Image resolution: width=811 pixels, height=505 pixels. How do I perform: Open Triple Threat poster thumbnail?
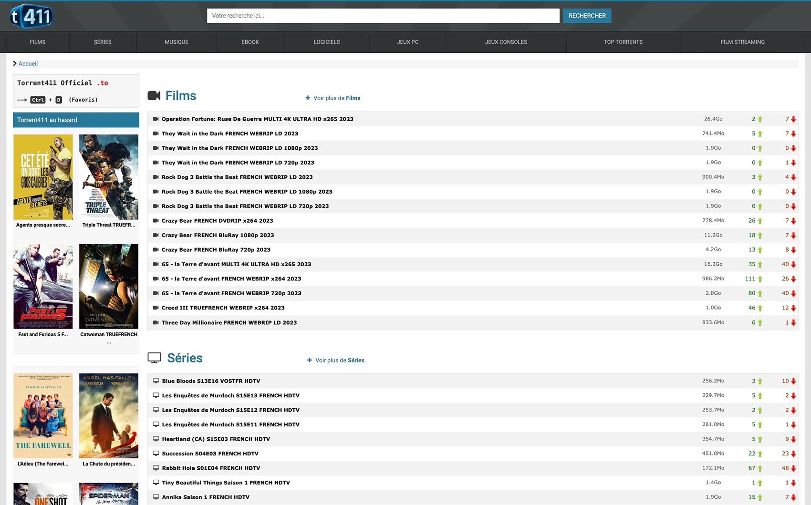(109, 177)
